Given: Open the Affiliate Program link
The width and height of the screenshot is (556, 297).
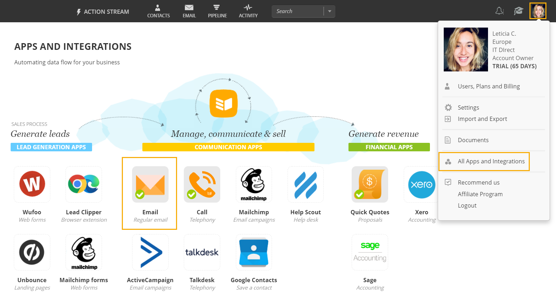Looking at the screenshot, I should click(x=480, y=194).
